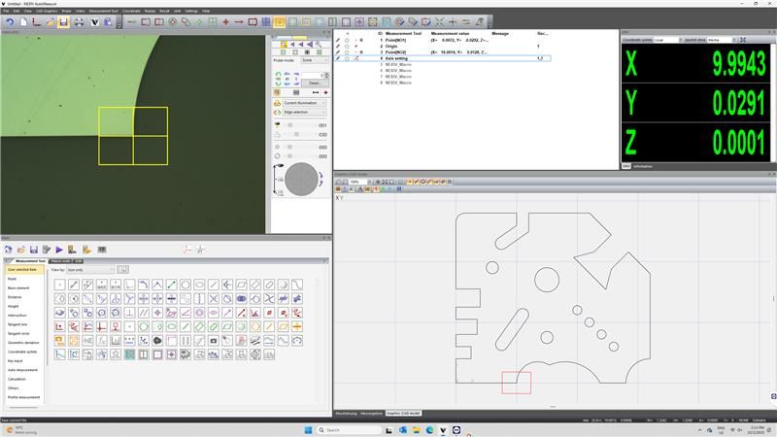Select Coordinate system category in tool list
This screenshot has height=437, width=777.
point(22,352)
